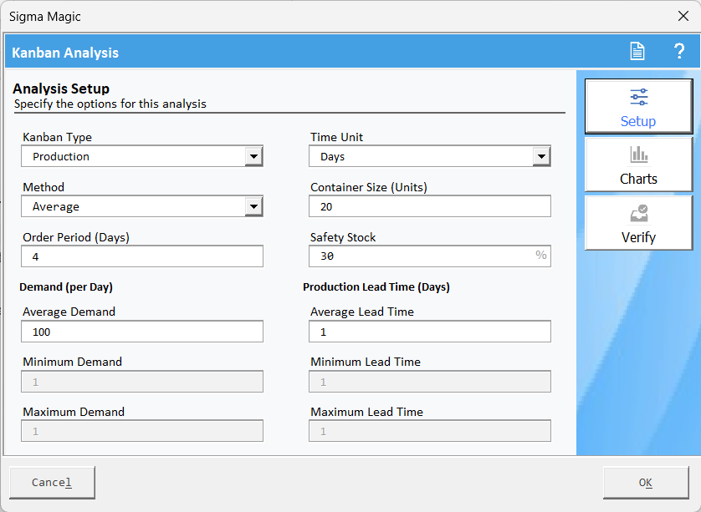The image size is (701, 512).
Task: Click the Setup sliders icon
Action: tap(638, 97)
